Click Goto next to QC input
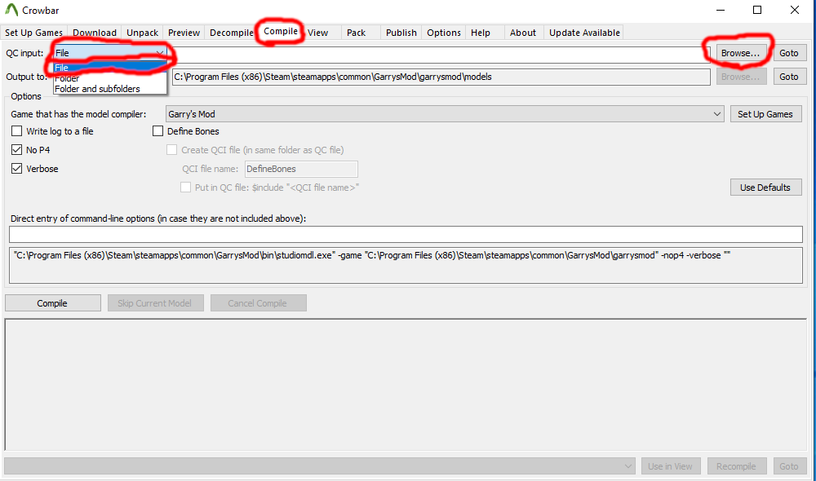Viewport: 816px width, 481px height. pos(789,53)
